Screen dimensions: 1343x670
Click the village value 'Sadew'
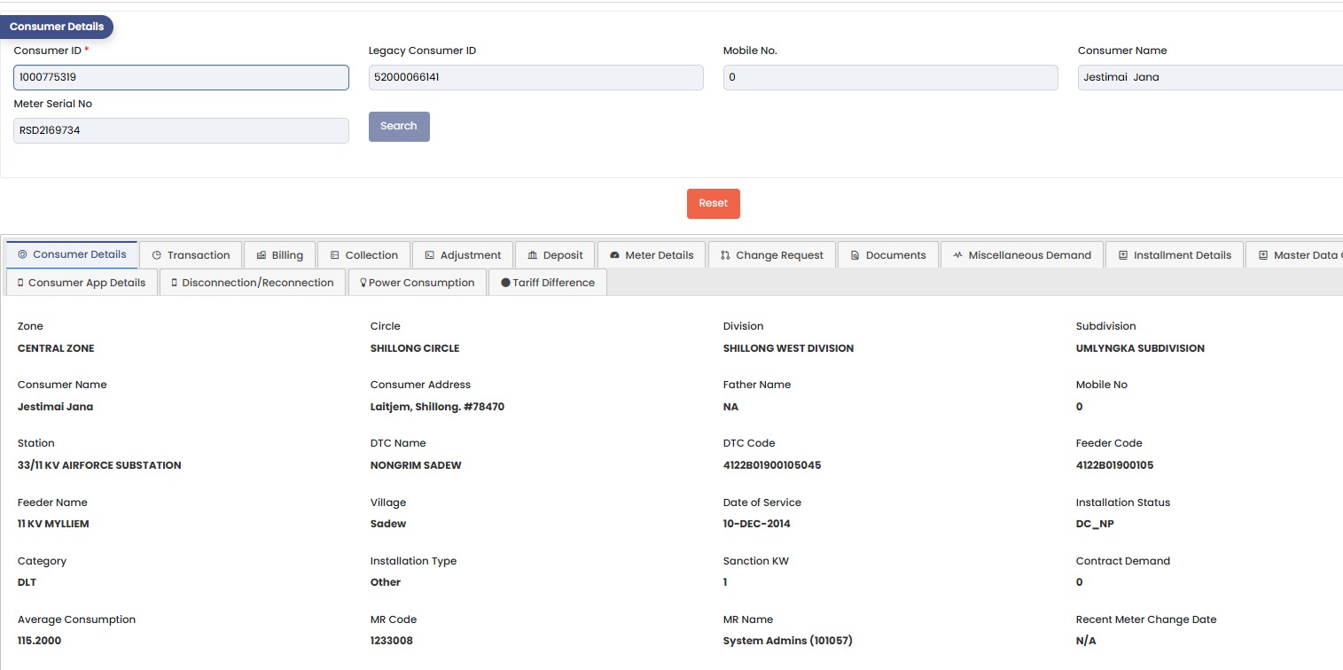[388, 524]
